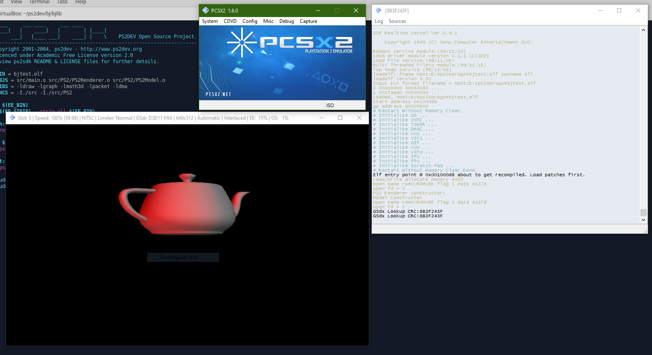Expand the Debug menu
Screen dimensions: 652x355
click(x=286, y=21)
